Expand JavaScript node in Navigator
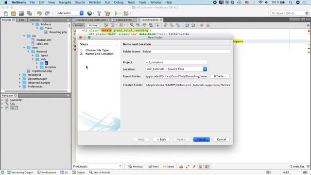 tap(2, 100)
